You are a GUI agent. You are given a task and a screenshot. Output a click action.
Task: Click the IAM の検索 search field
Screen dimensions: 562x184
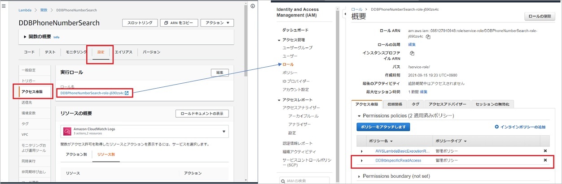[x=304, y=181]
